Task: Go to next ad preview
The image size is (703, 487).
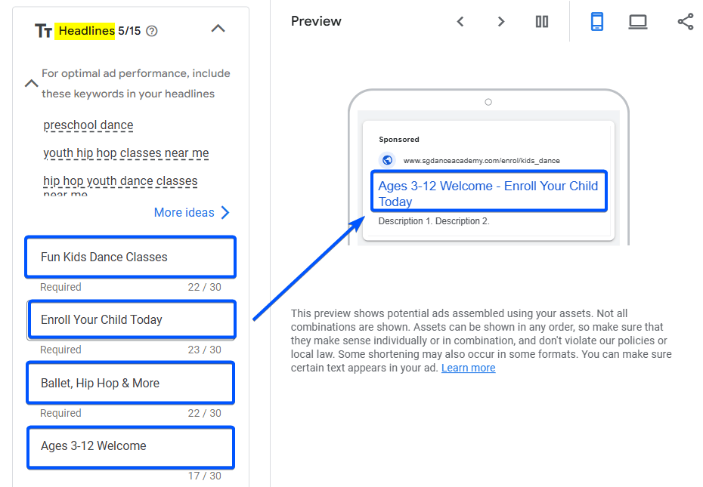Action: pyautogui.click(x=500, y=22)
